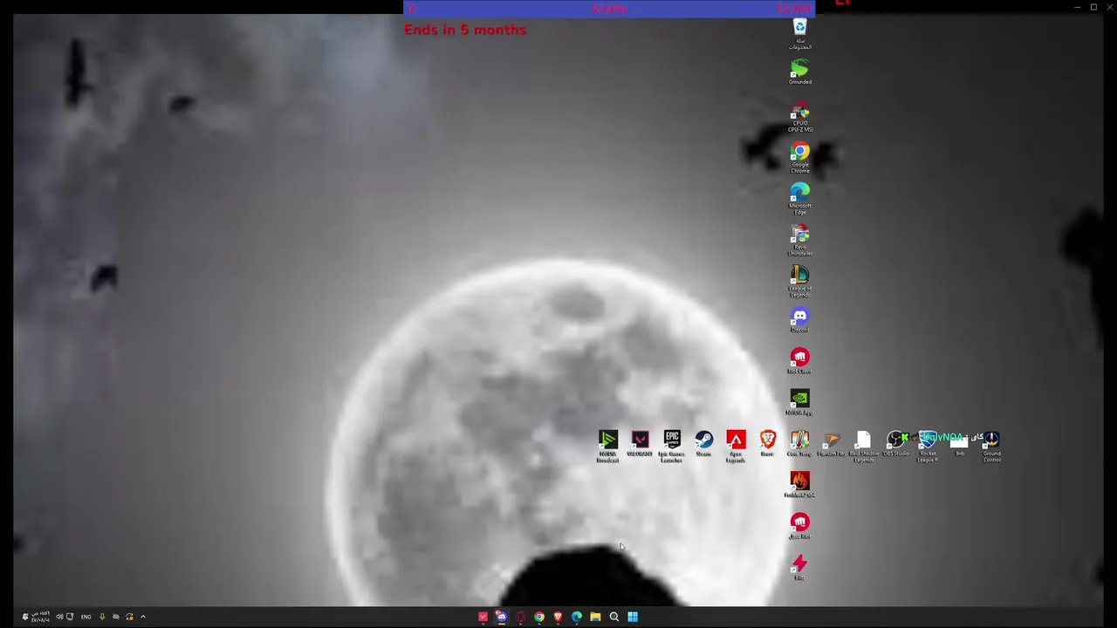Switch to Discord on the taskbar
Viewport: 1117px width, 628px height.
tap(502, 617)
